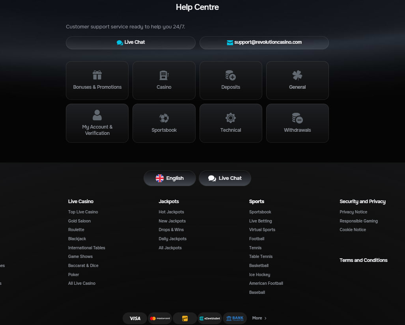
Task: Open the Privacy Notice link
Action: [x=353, y=212]
